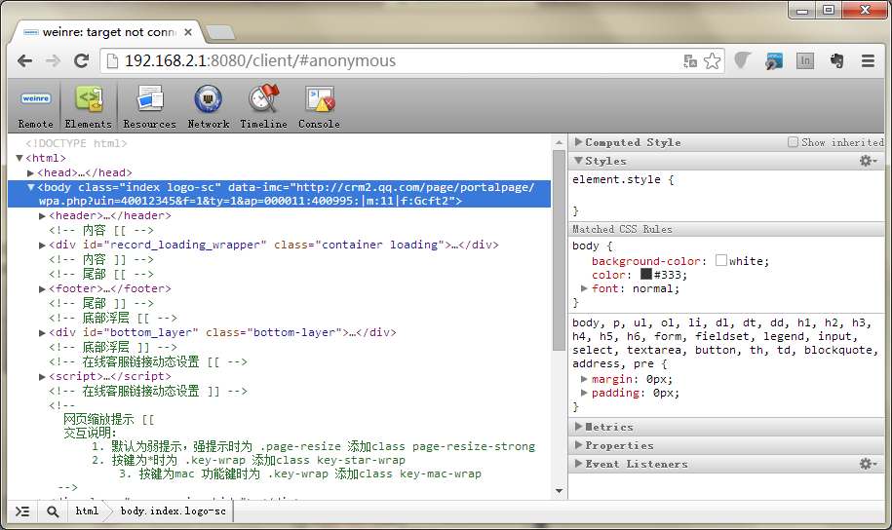The image size is (892, 530).
Task: Open the Styles gear settings menu
Action: point(867,161)
